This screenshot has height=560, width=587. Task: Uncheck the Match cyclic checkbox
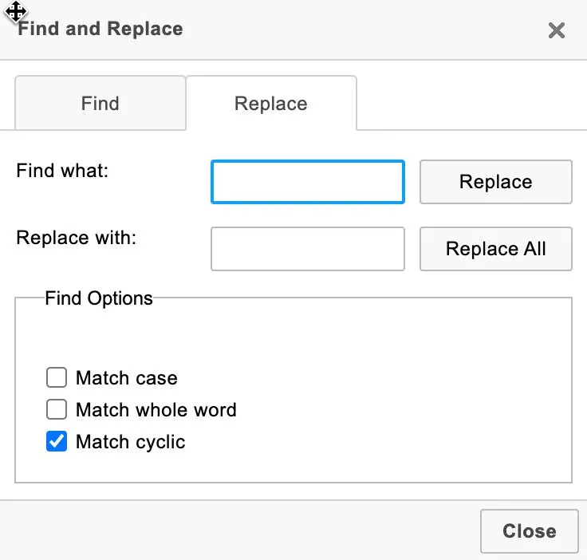point(57,441)
